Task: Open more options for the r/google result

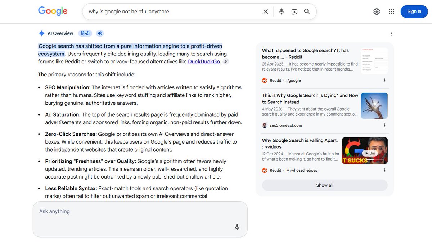Action: click(x=384, y=81)
